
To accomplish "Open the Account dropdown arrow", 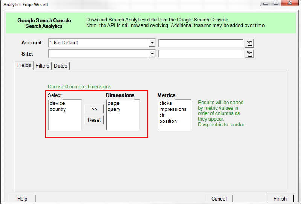I will tap(152, 43).
